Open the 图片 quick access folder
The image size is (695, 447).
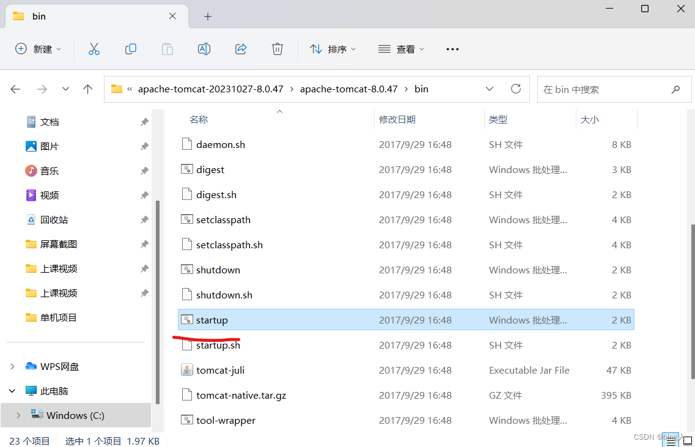coord(49,146)
